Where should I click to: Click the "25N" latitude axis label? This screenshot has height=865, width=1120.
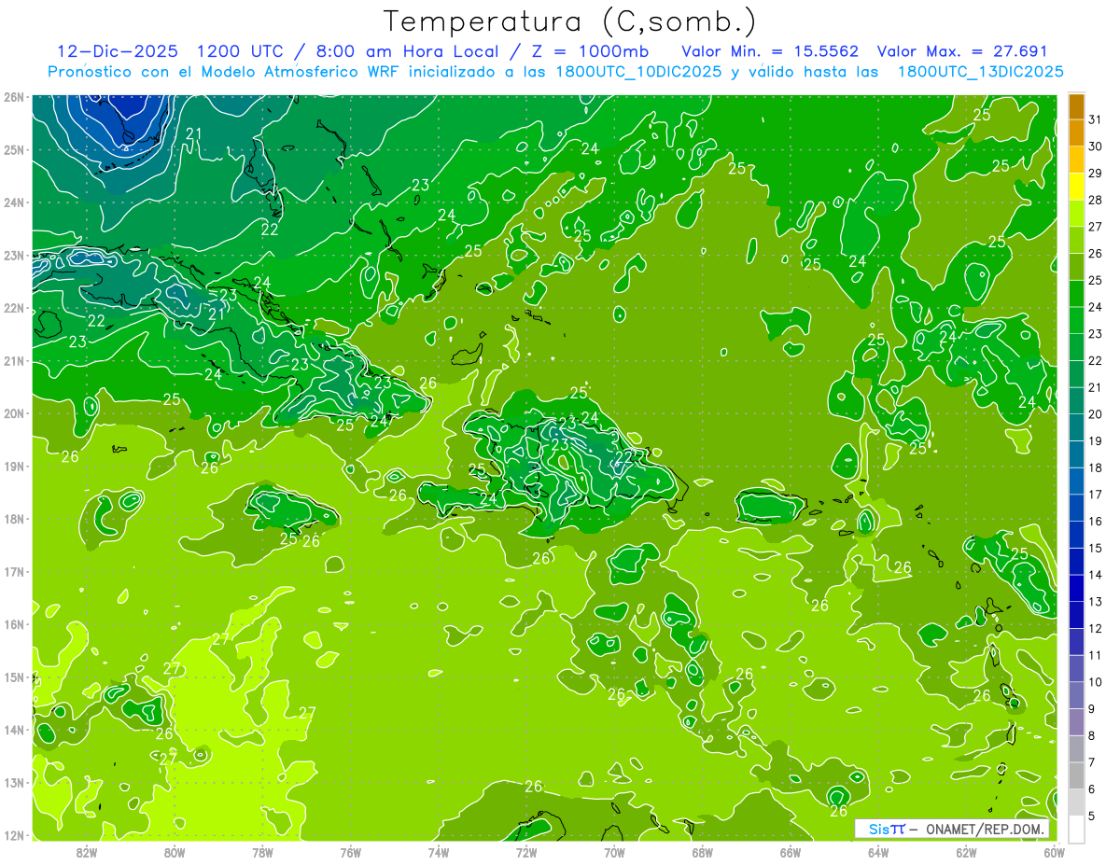point(14,150)
